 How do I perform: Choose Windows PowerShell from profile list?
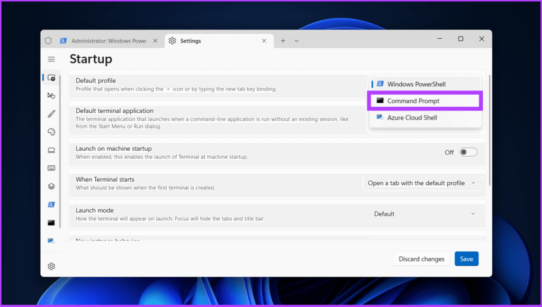(425, 84)
